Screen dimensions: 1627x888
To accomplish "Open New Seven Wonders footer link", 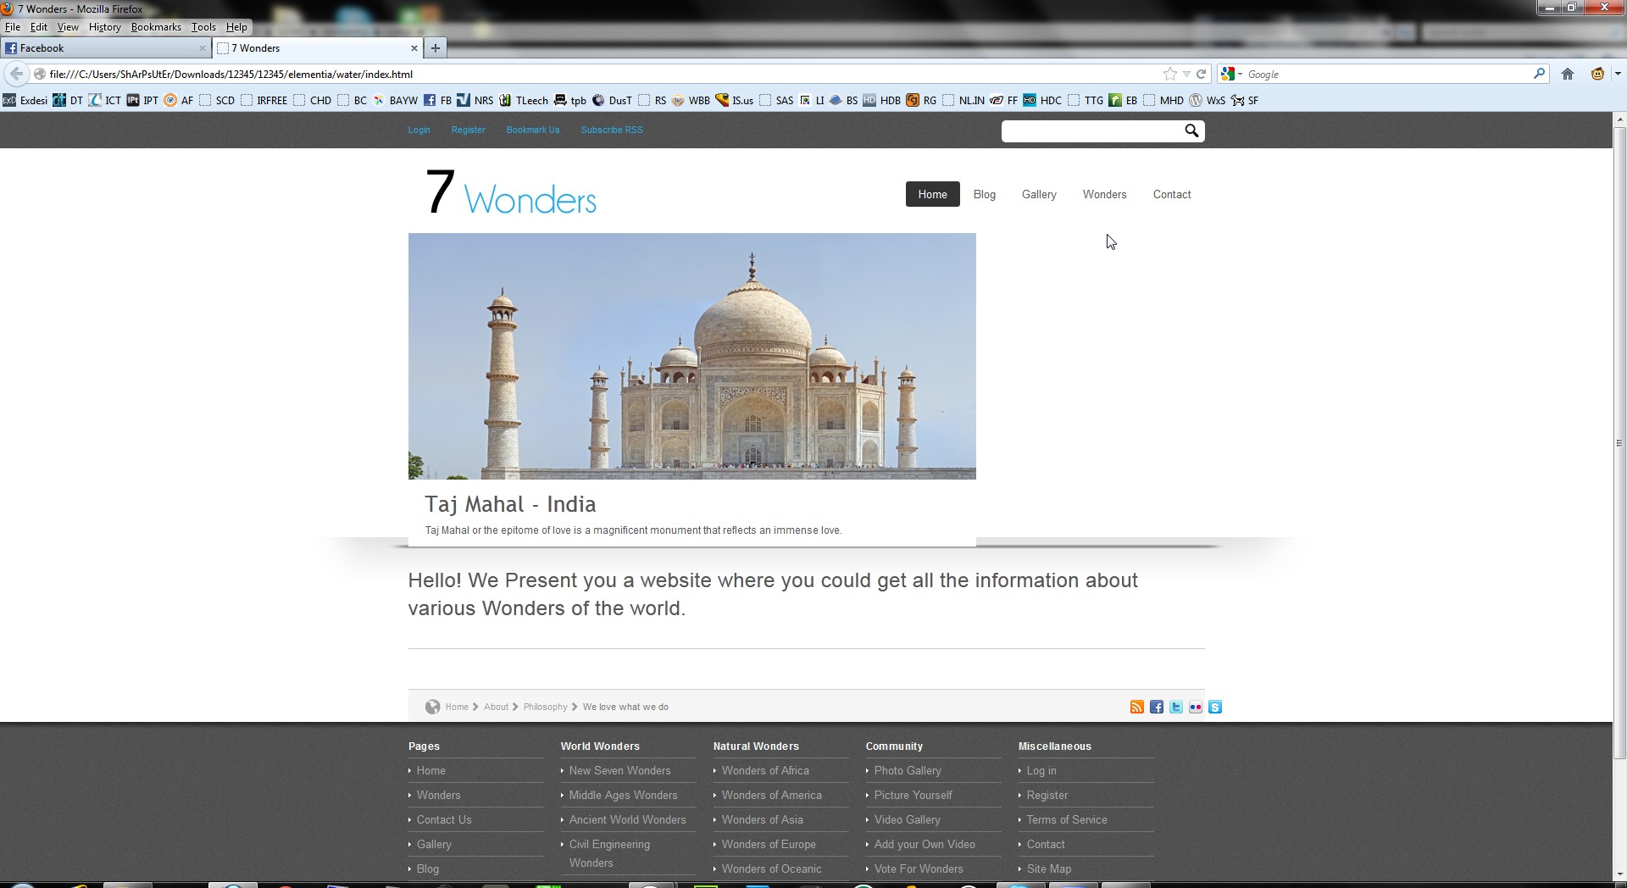I will [x=619, y=770].
